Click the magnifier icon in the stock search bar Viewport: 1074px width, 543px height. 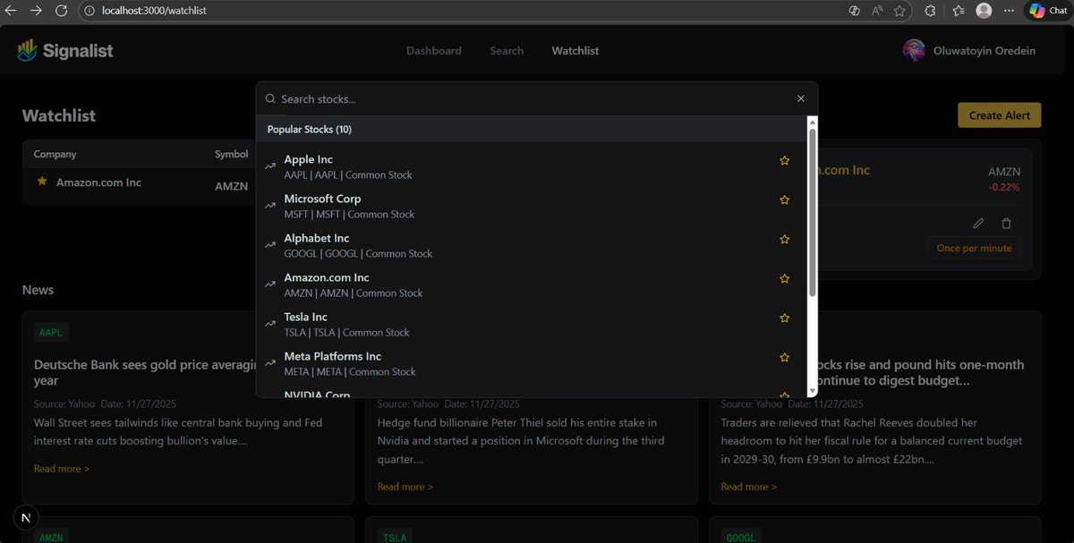pyautogui.click(x=270, y=98)
